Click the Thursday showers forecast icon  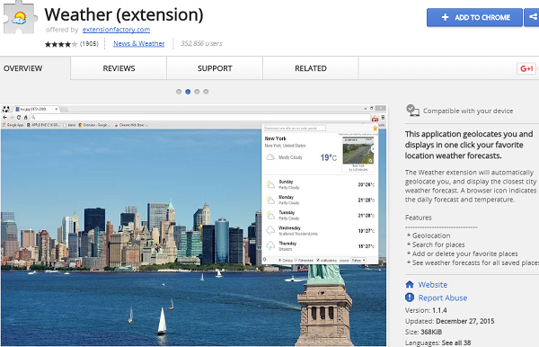coord(270,246)
